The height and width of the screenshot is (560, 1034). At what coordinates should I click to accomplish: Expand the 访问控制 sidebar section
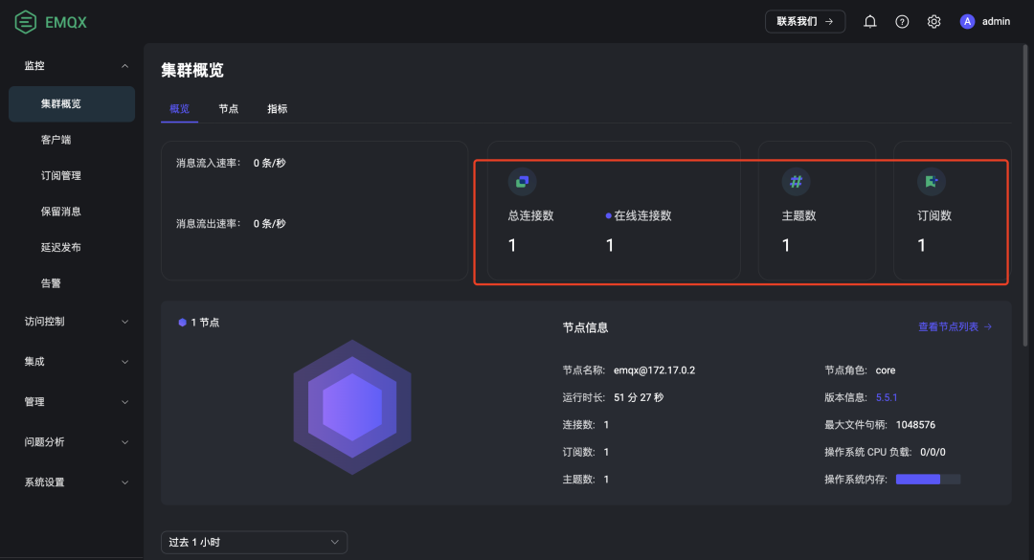coord(124,321)
